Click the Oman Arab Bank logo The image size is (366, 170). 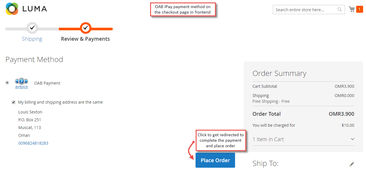tap(22, 83)
